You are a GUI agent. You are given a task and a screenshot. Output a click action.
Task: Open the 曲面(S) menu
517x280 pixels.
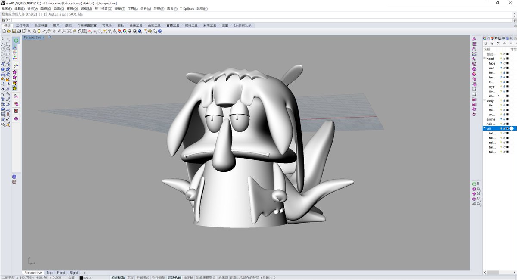click(59, 9)
